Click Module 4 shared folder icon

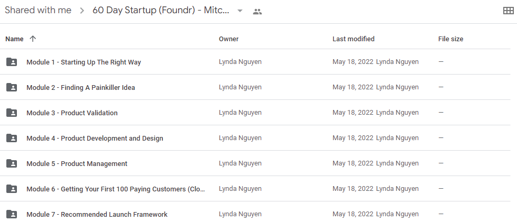(x=12, y=138)
